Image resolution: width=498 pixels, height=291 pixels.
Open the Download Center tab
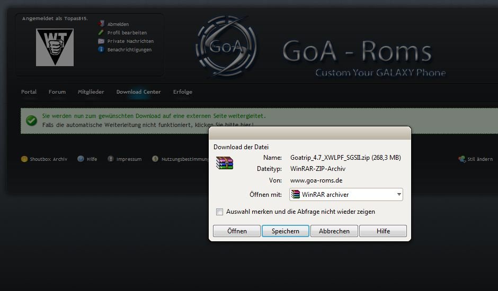[138, 92]
